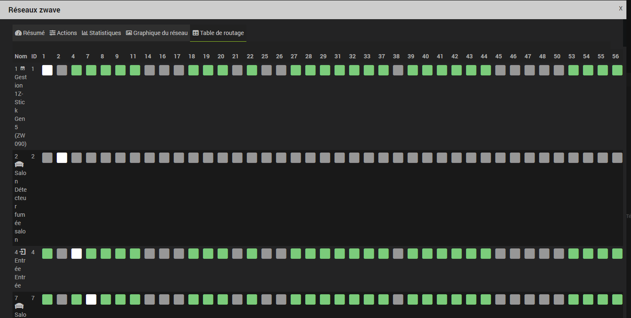Click the Actions sliders icon
Screen dimensions: 631x318
53,33
